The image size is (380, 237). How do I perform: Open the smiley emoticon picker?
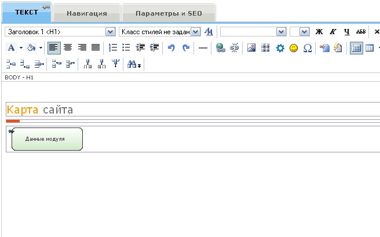(294, 48)
